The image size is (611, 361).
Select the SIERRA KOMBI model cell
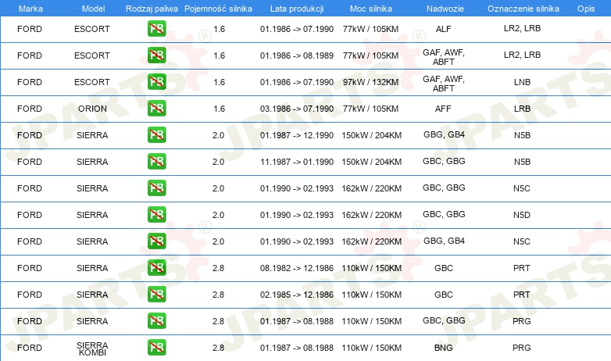click(92, 349)
